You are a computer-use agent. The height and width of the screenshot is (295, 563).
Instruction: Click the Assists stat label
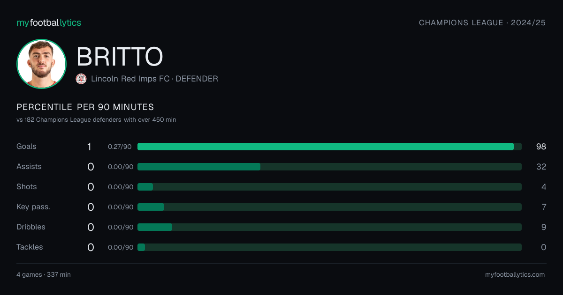(x=29, y=167)
